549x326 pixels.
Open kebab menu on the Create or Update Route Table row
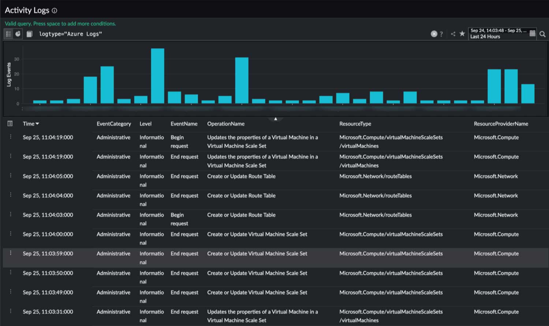coord(10,176)
